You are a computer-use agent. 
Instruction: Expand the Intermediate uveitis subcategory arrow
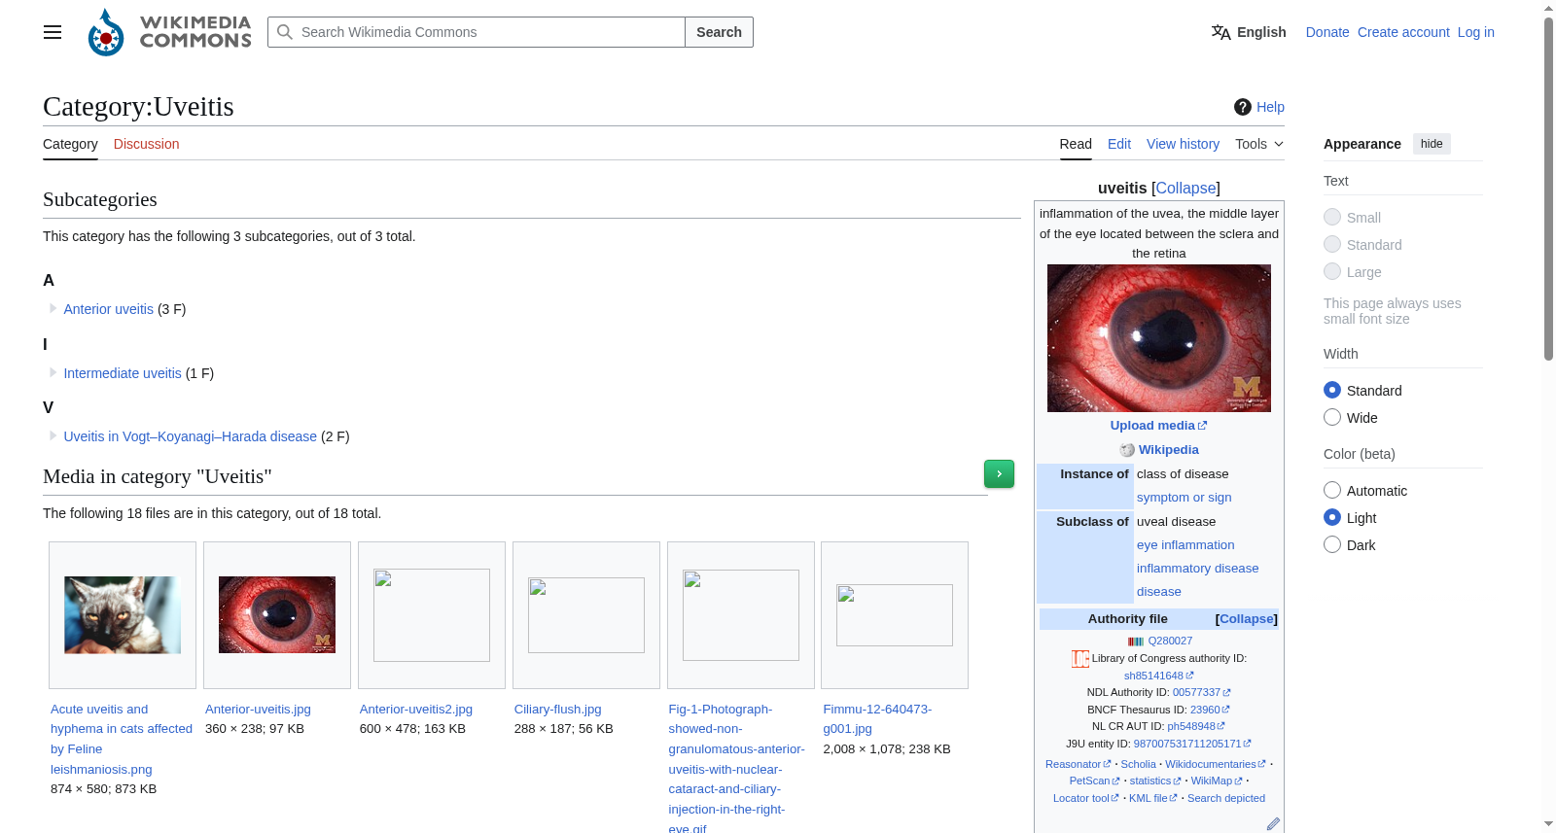tap(53, 372)
